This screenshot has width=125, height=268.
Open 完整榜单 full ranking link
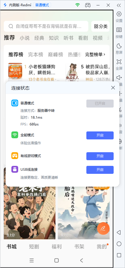tap(95, 55)
